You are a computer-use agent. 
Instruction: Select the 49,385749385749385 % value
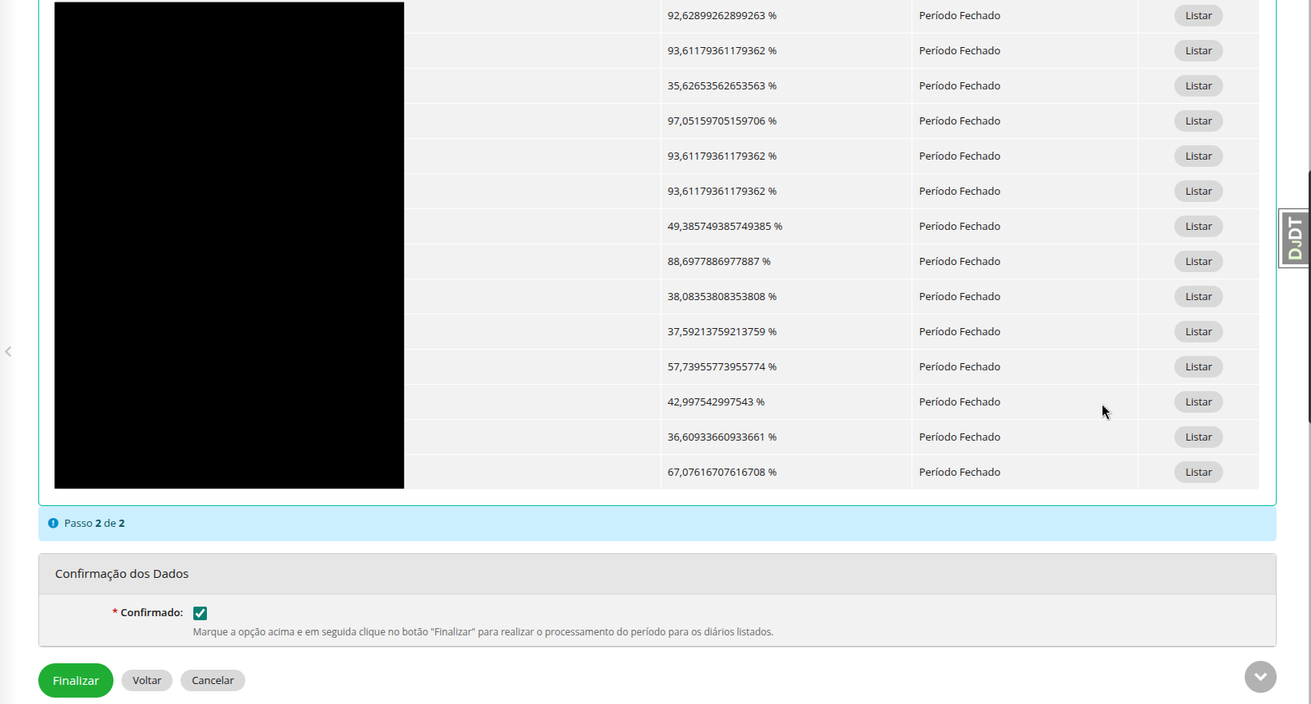pyautogui.click(x=725, y=227)
